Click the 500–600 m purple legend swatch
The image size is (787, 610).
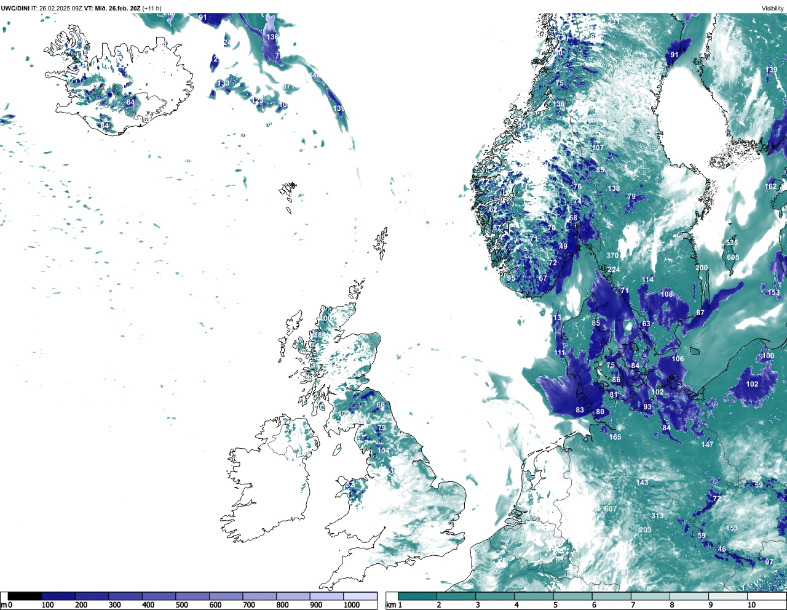click(x=192, y=596)
